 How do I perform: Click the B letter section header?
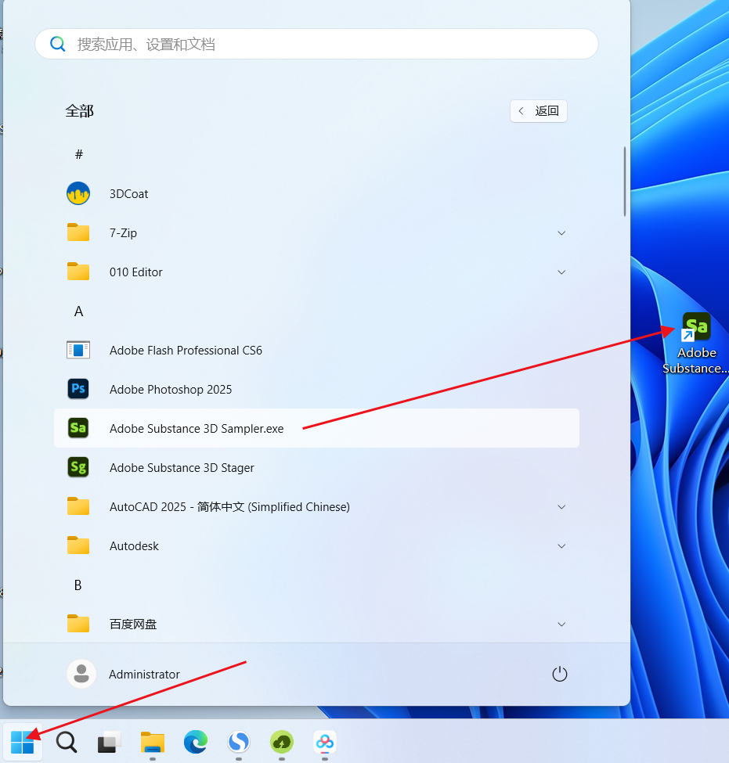[x=78, y=585]
